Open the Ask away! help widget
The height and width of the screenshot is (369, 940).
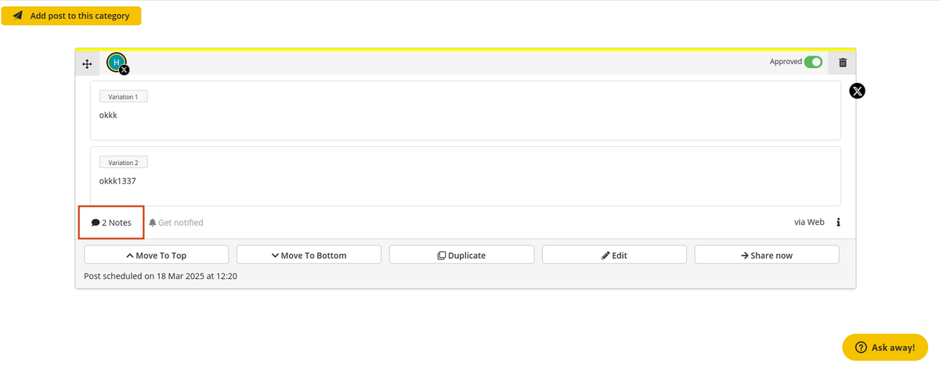pyautogui.click(x=885, y=347)
